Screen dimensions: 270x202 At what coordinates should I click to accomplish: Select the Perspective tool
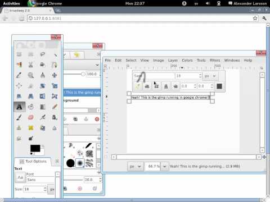click(31, 96)
